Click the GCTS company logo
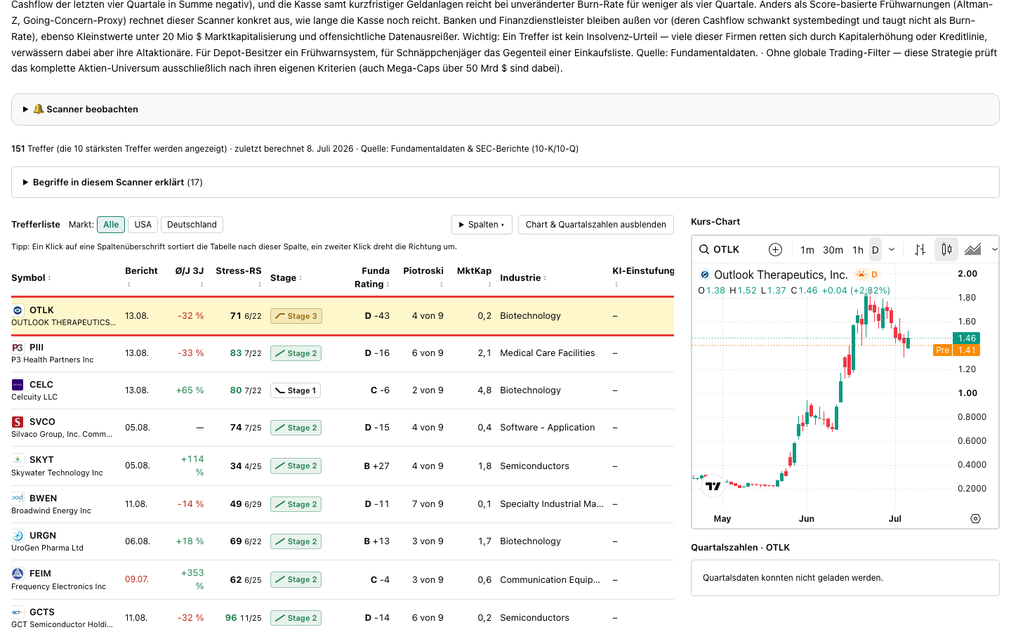Viewport: 1011px width, 632px height. point(18,612)
